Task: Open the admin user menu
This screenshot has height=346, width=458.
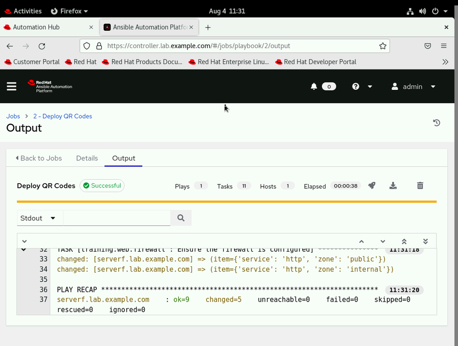Action: pos(413,87)
